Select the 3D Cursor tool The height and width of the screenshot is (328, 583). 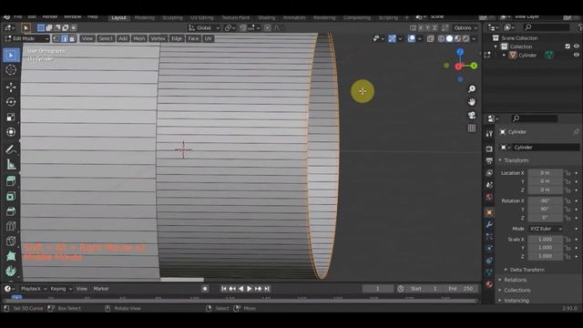point(11,69)
